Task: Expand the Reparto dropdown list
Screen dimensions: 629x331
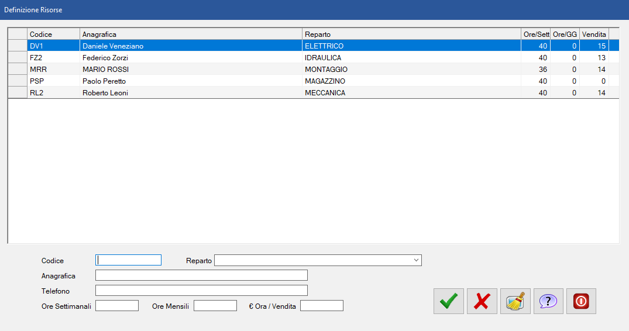Action: 416,260
